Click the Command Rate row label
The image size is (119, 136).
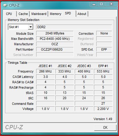(23, 104)
